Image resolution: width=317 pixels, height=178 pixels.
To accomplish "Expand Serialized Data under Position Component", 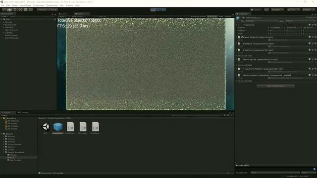I will click(x=237, y=56).
